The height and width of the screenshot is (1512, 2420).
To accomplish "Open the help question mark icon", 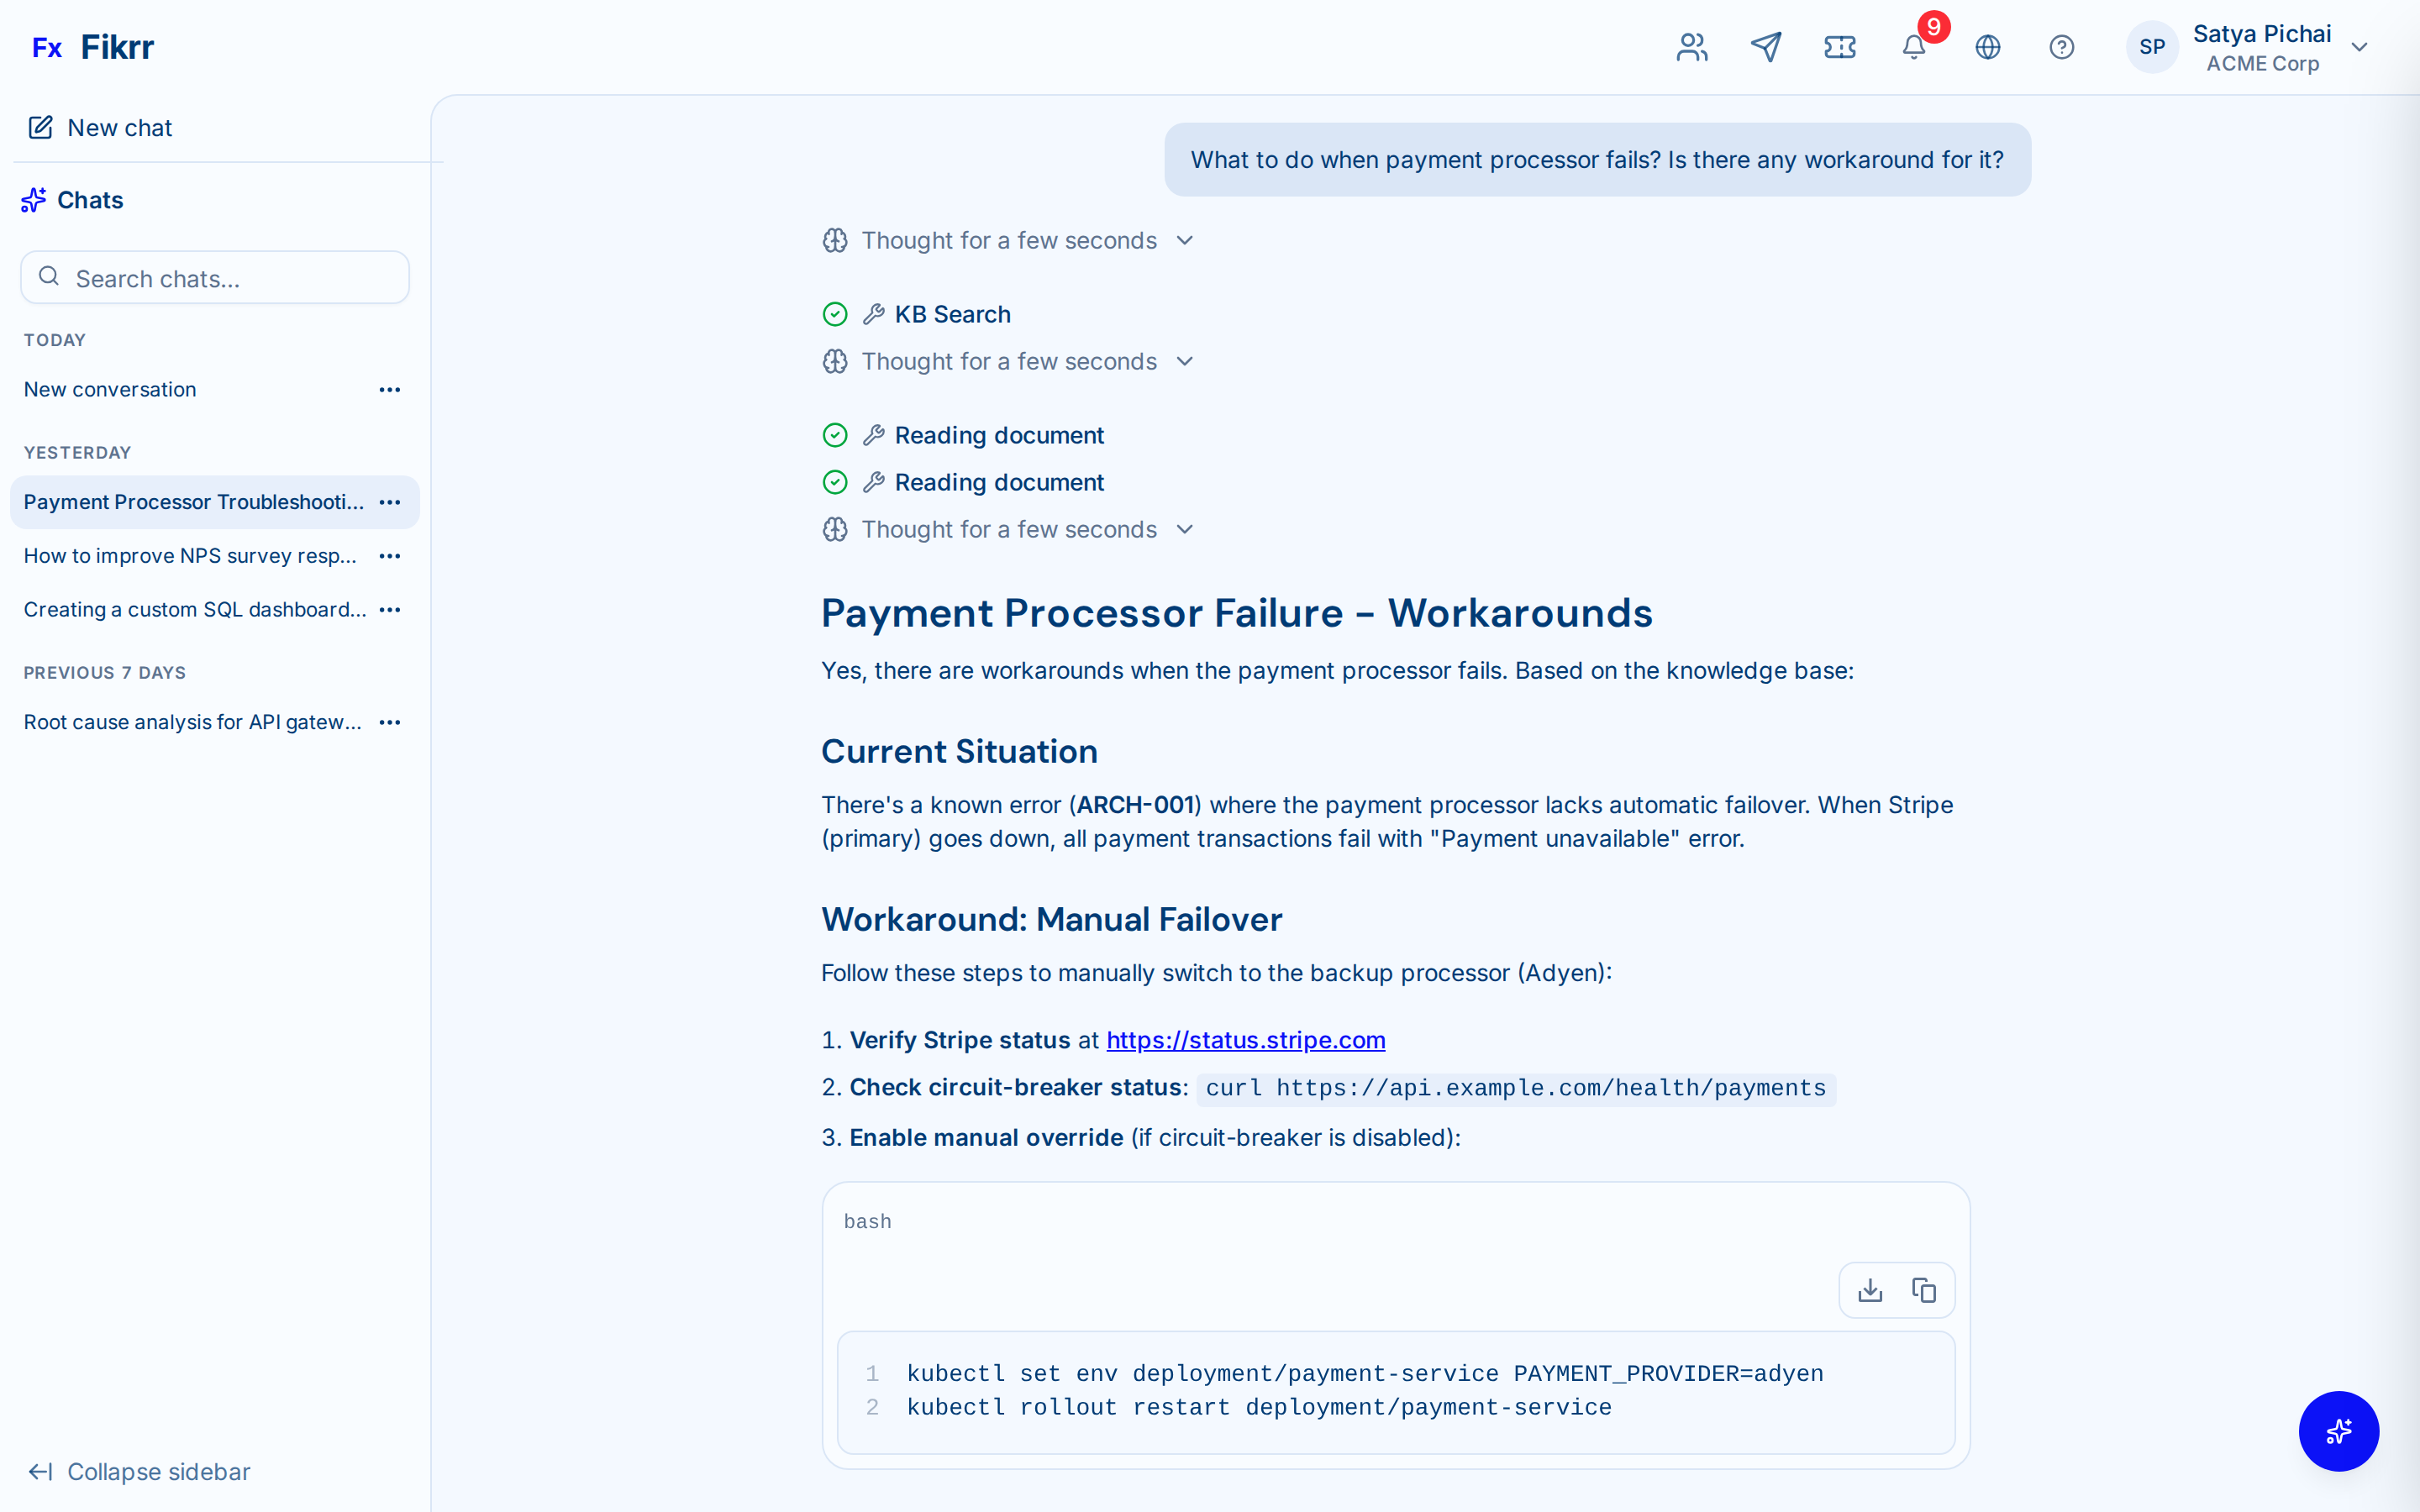I will pyautogui.click(x=2061, y=47).
